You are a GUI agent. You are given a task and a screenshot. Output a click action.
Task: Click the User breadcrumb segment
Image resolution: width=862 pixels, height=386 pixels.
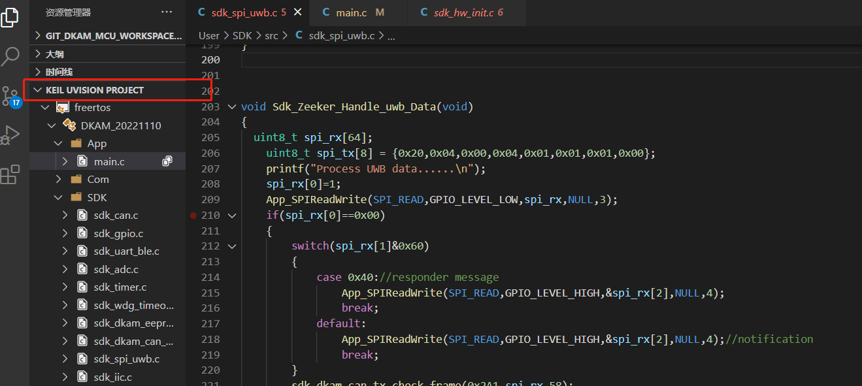click(209, 36)
